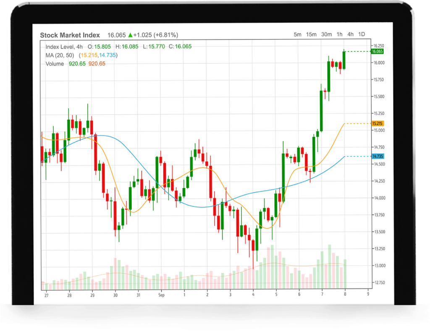Click the 15.500 price axis label

coord(379,97)
